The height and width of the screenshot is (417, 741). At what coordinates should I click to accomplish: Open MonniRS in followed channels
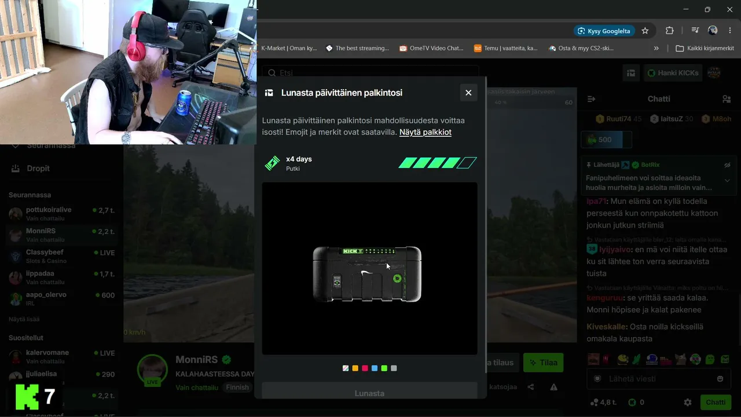(62, 235)
